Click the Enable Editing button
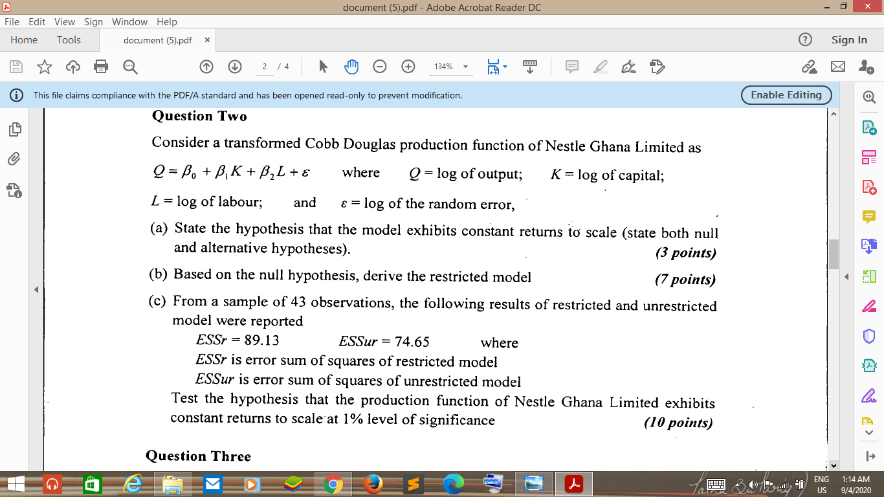The width and height of the screenshot is (884, 497). point(786,95)
